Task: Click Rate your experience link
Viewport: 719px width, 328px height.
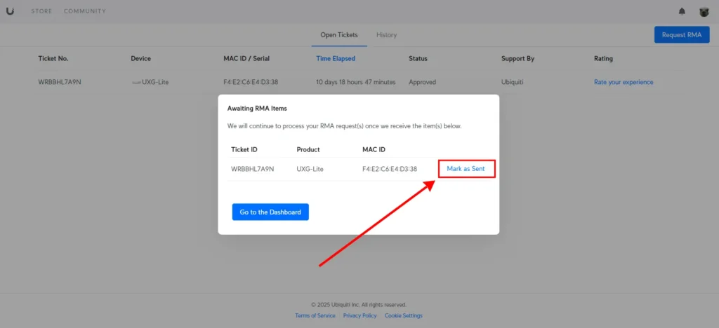Action: [624, 82]
